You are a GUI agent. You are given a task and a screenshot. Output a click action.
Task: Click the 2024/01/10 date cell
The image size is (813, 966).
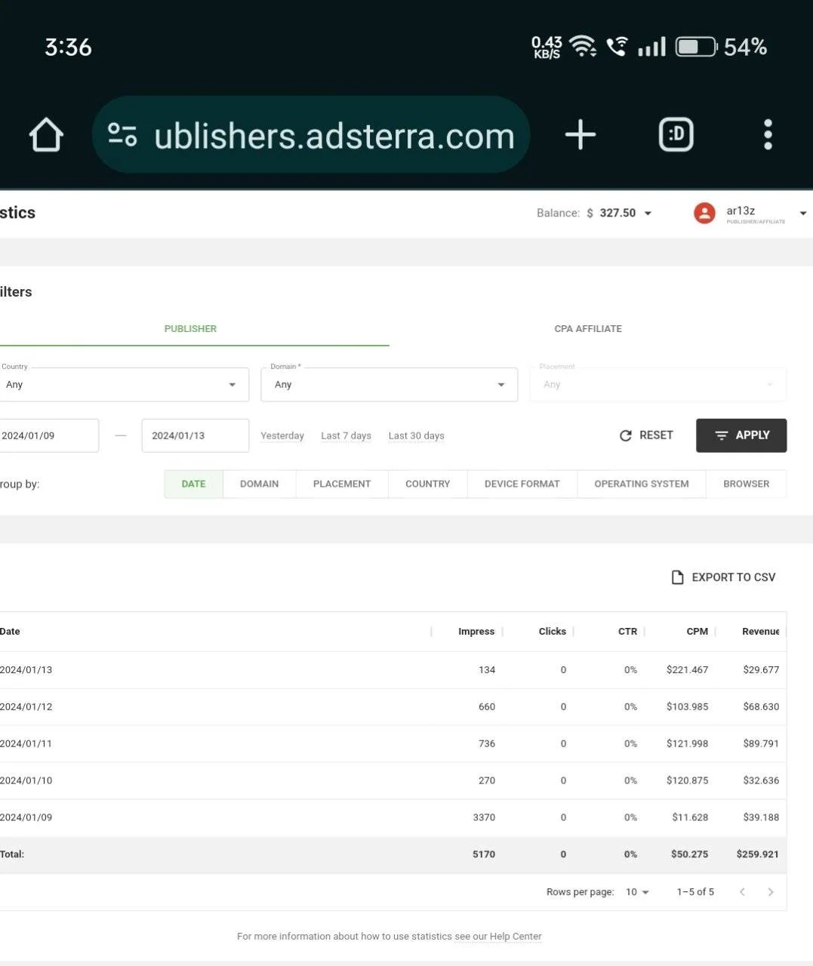pos(26,781)
